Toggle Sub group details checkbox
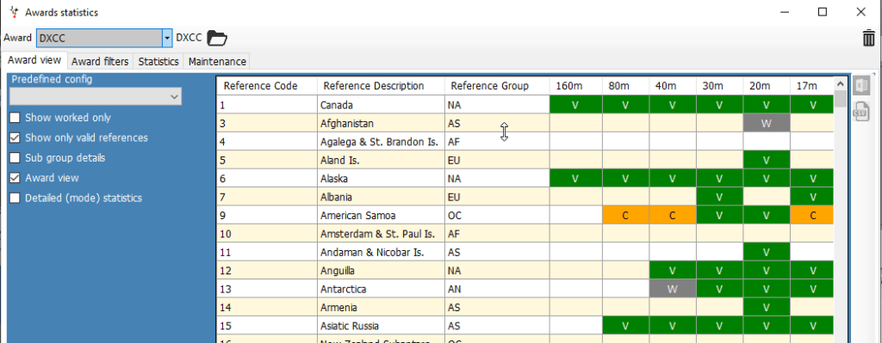The image size is (882, 343). 15,158
